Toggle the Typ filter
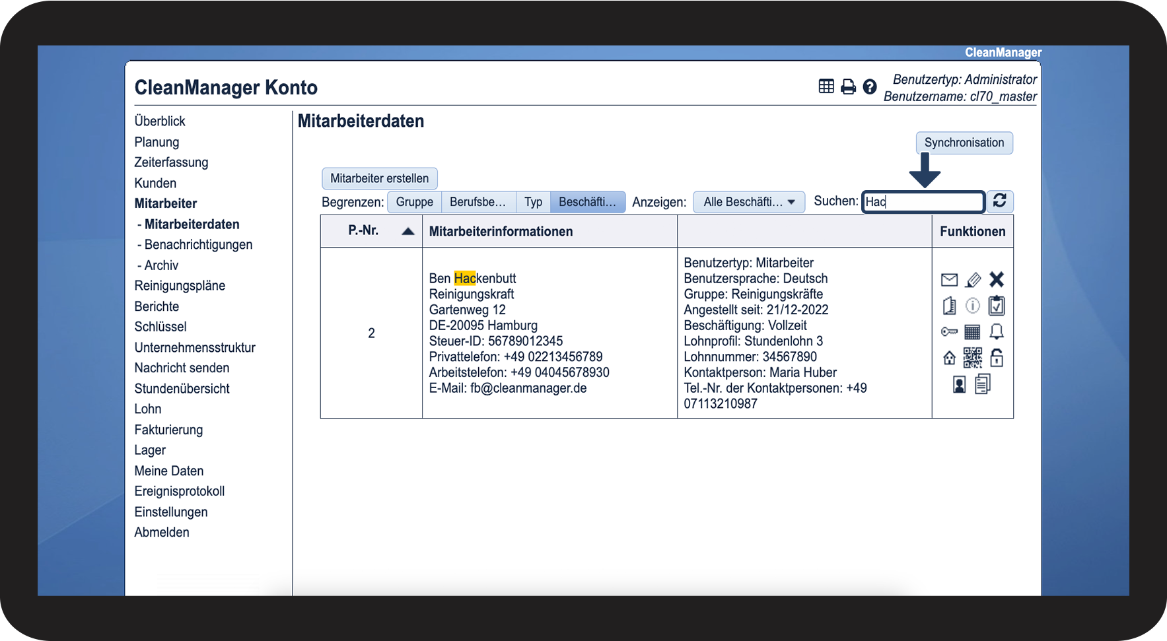Image resolution: width=1167 pixels, height=641 pixels. [x=533, y=202]
